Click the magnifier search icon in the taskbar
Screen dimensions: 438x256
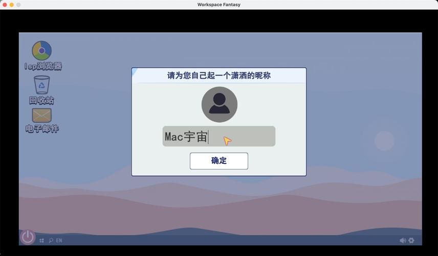tap(51, 240)
